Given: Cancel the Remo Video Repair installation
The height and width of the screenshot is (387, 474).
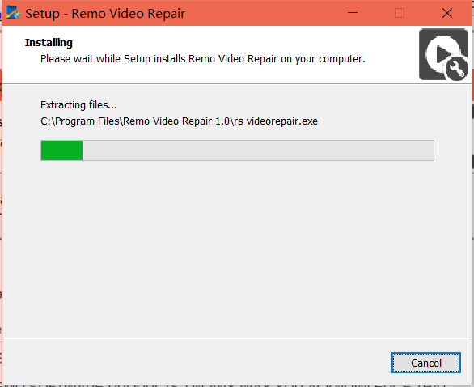Looking at the screenshot, I should (x=426, y=363).
